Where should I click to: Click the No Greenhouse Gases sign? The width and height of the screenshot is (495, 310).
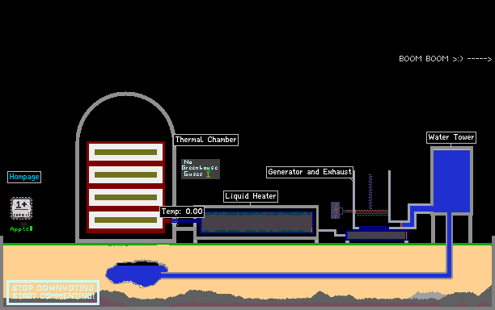201,169
